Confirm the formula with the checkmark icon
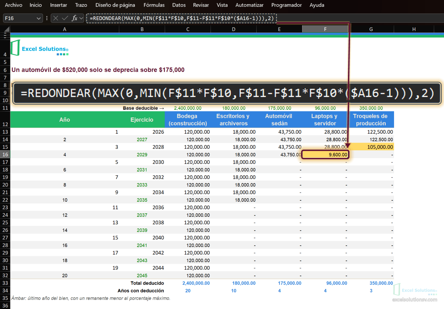Image resolution: width=444 pixels, height=309 pixels. click(65, 18)
